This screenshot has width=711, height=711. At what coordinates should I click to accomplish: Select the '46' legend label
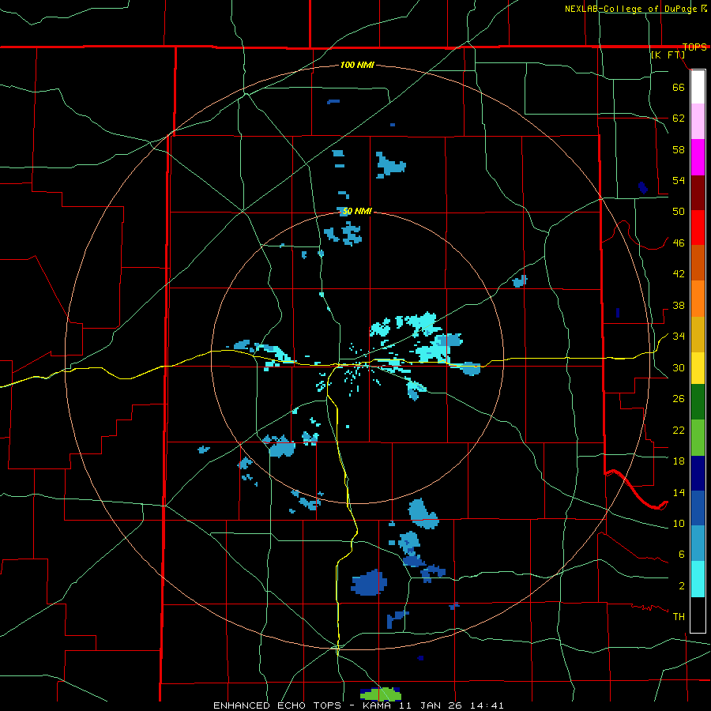679,243
